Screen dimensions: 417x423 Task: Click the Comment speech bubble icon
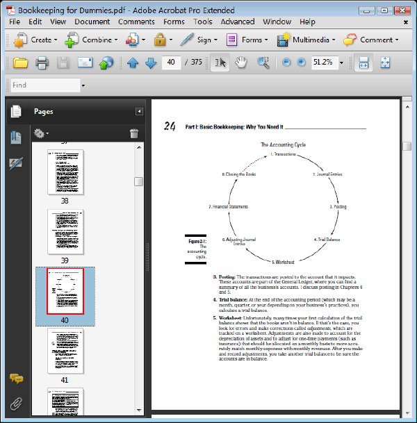click(x=350, y=40)
